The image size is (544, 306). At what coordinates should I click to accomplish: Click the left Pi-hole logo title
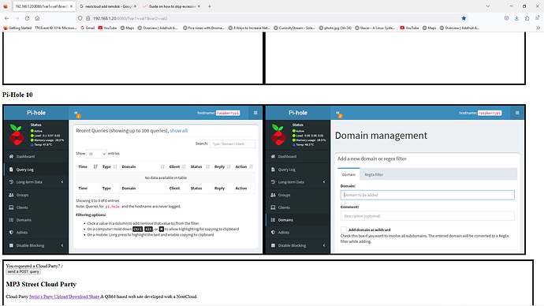click(x=36, y=113)
